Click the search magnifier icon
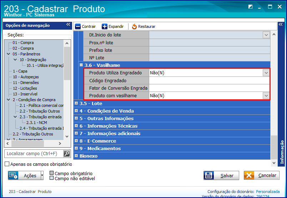This screenshot has height=198, width=287. (67, 154)
